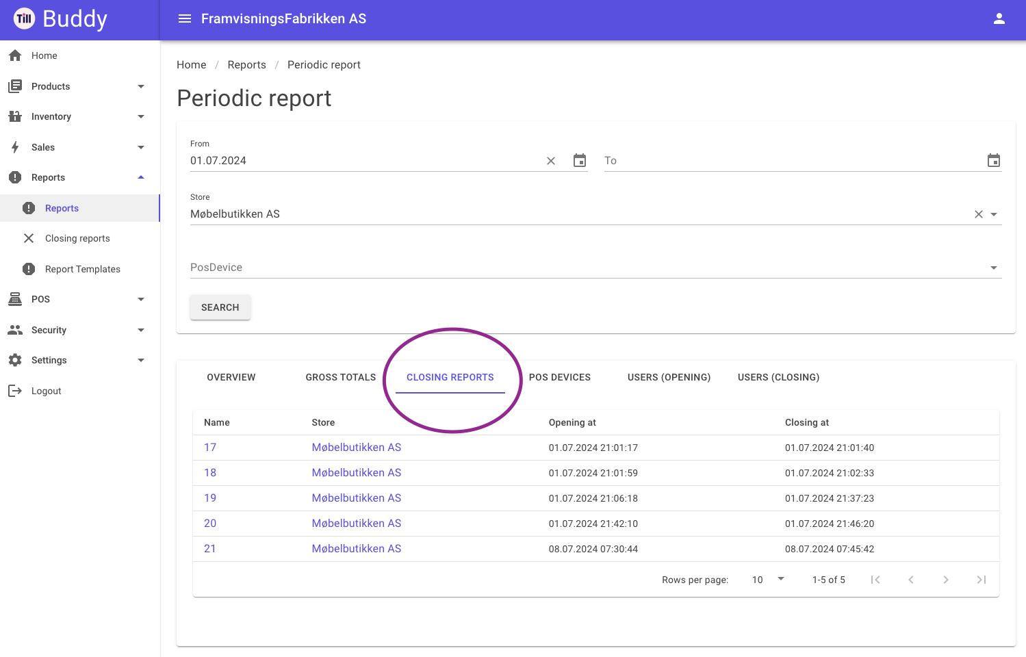Switch to the Gross Totals tab
This screenshot has width=1026, height=657.
[x=341, y=377]
